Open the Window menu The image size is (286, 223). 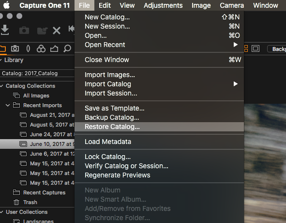click(266, 5)
